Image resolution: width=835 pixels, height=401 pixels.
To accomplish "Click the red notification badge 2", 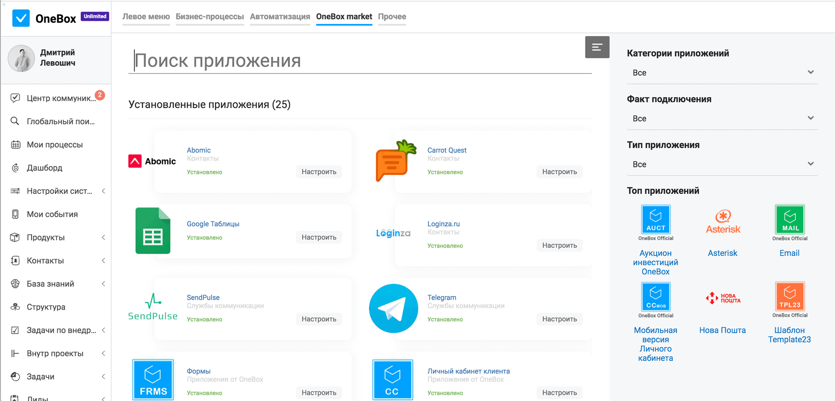I will (x=100, y=94).
